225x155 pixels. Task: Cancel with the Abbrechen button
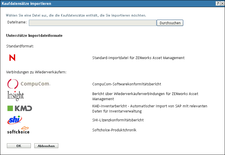click(x=46, y=146)
